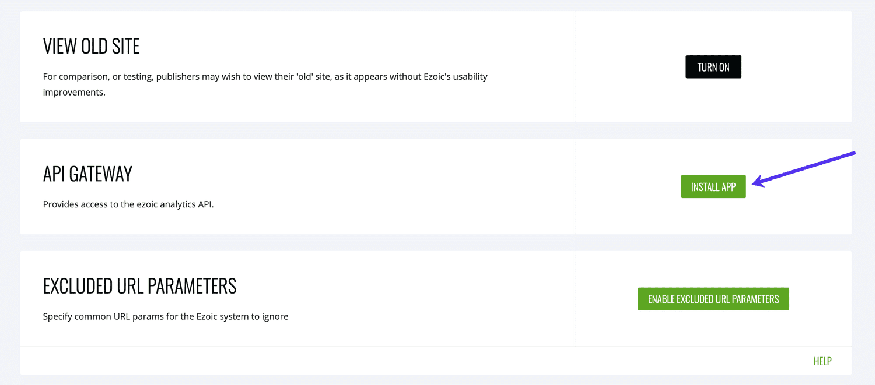Click the tail end of the purple arrow

coord(852,153)
